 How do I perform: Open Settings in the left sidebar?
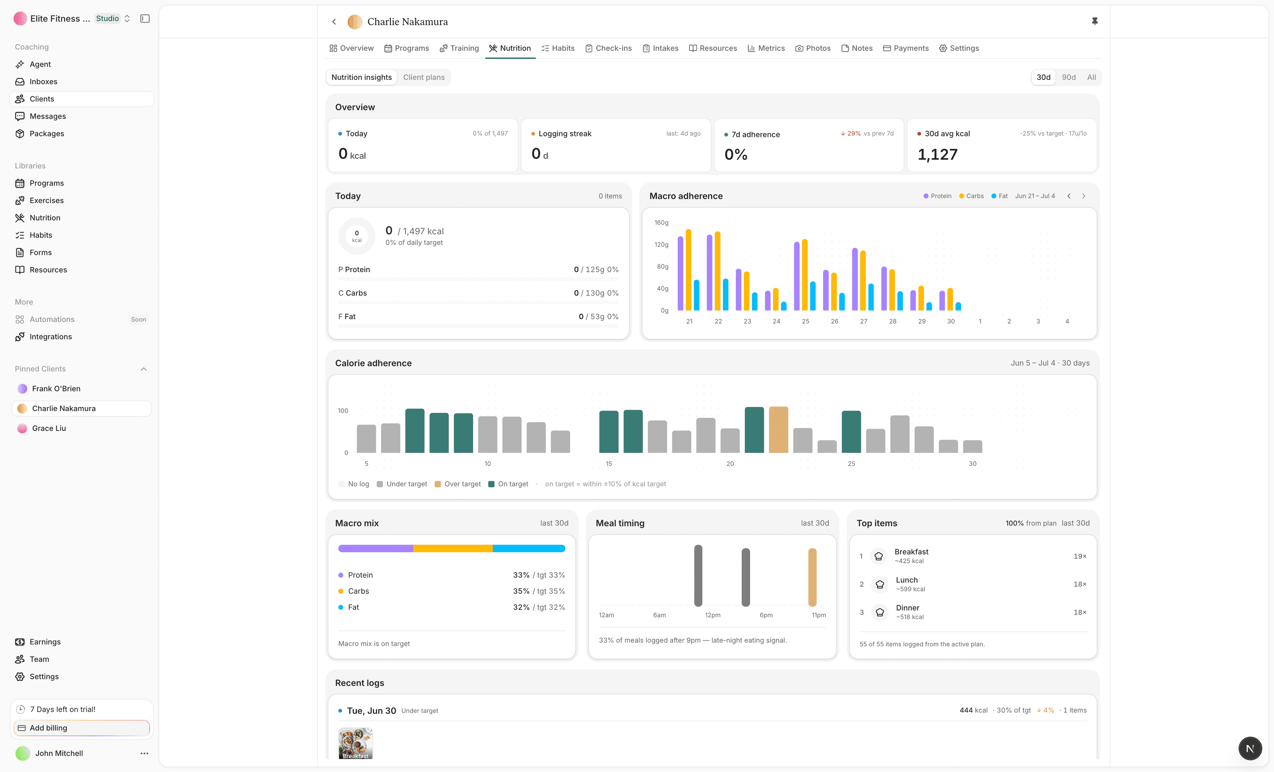(82, 677)
